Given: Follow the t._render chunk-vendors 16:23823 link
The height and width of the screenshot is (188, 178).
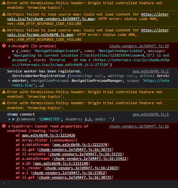Looking at the screenshot, I should tap(82, 168).
